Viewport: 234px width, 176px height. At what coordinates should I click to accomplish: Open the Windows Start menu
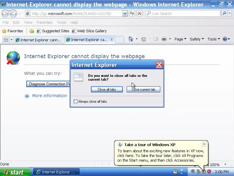(x=15, y=172)
